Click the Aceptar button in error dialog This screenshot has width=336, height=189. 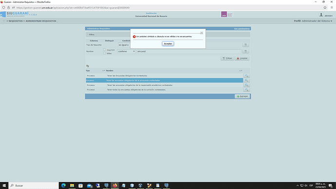pos(168,44)
